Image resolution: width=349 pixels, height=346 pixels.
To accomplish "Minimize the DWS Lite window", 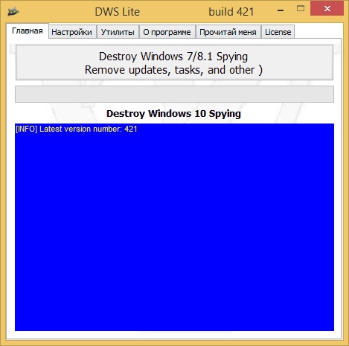I will point(281,10).
